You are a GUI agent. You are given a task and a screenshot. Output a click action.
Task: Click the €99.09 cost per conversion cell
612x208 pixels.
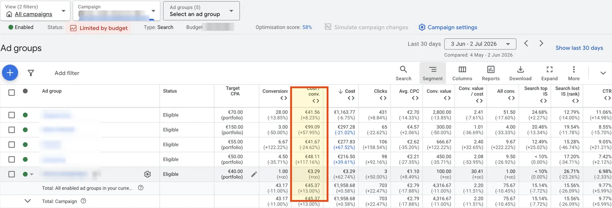pyautogui.click(x=312, y=127)
